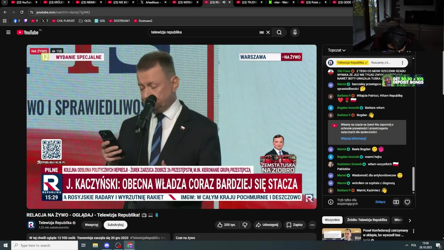Start voice search with microphone icon

point(295,32)
